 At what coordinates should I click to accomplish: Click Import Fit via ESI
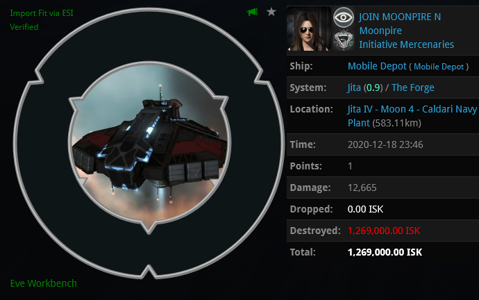coord(42,13)
